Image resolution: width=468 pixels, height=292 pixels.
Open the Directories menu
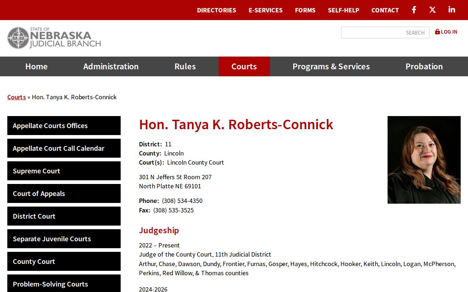216,10
